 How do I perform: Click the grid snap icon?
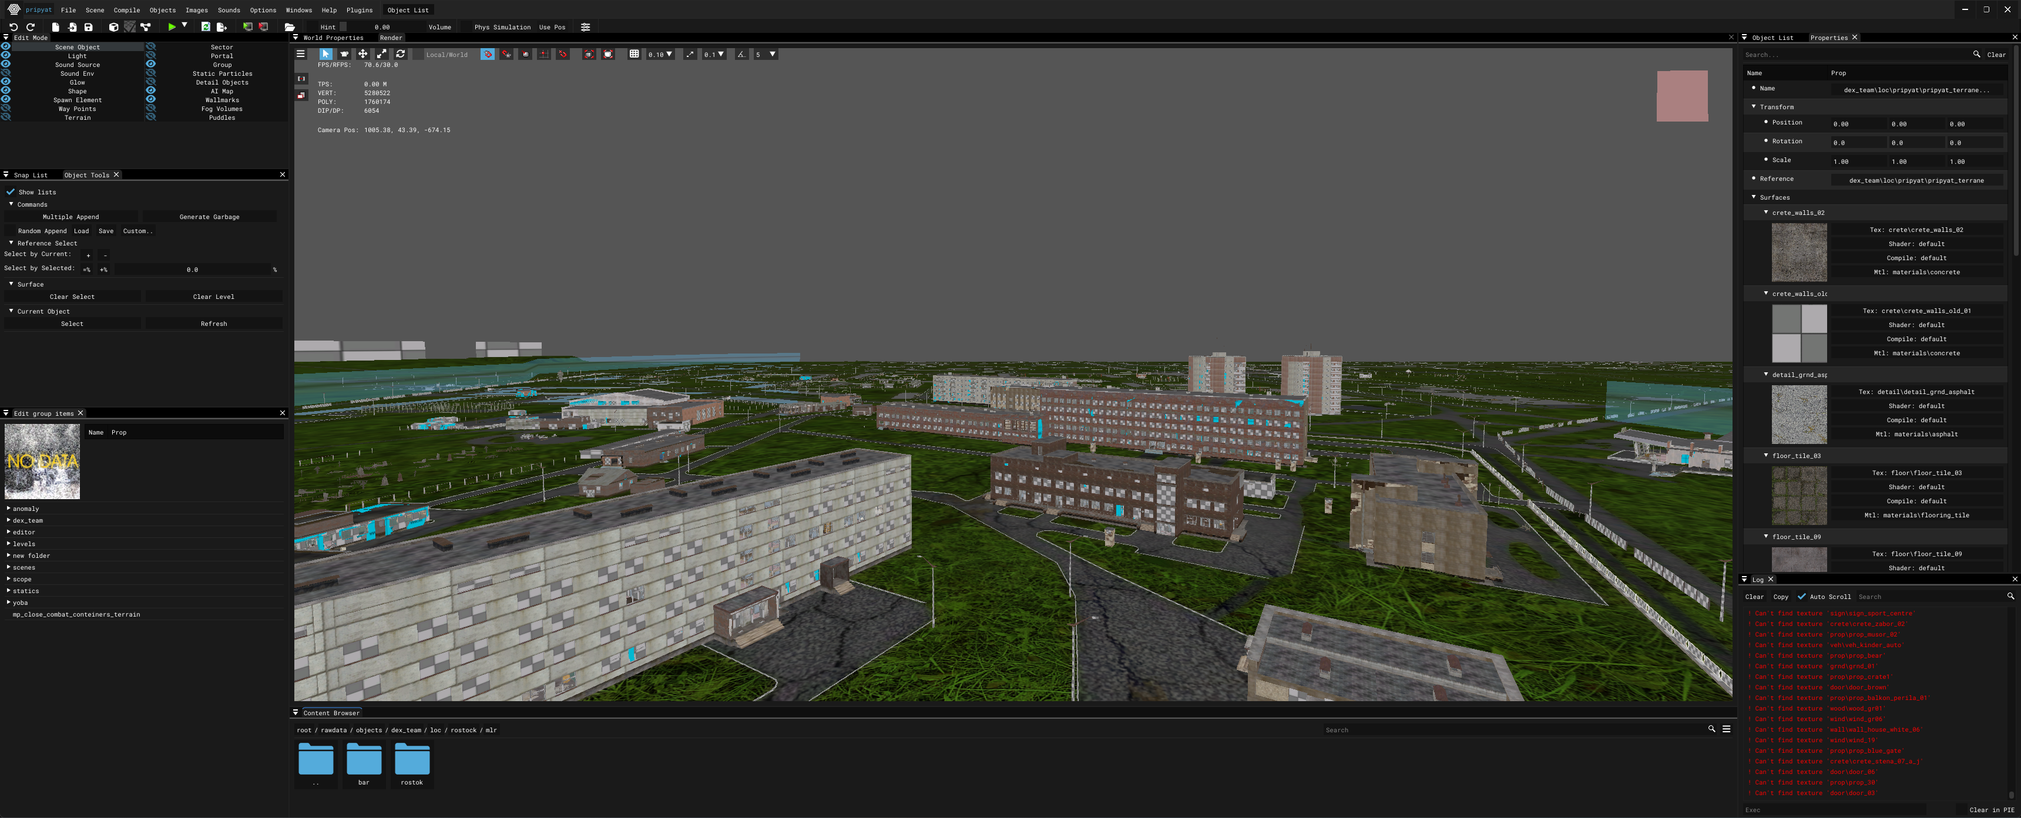click(634, 54)
